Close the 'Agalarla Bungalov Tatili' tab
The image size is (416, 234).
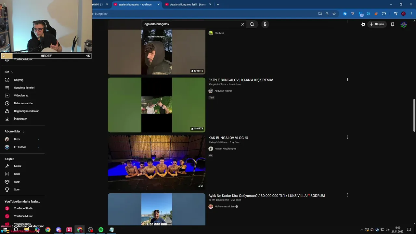[x=210, y=5]
